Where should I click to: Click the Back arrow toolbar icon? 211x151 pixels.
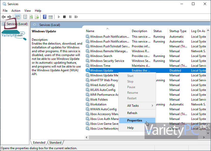4,17
